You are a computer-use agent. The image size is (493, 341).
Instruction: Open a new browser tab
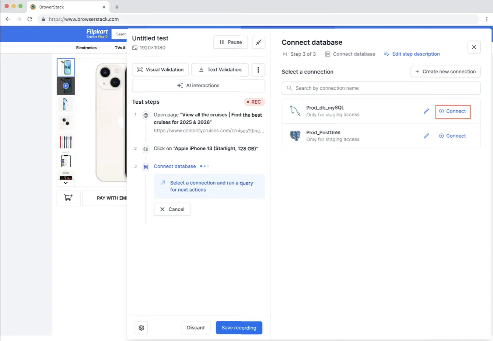pyautogui.click(x=117, y=7)
